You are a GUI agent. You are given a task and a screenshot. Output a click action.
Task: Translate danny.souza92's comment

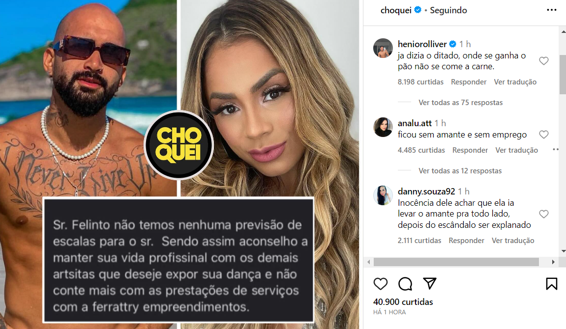(513, 241)
